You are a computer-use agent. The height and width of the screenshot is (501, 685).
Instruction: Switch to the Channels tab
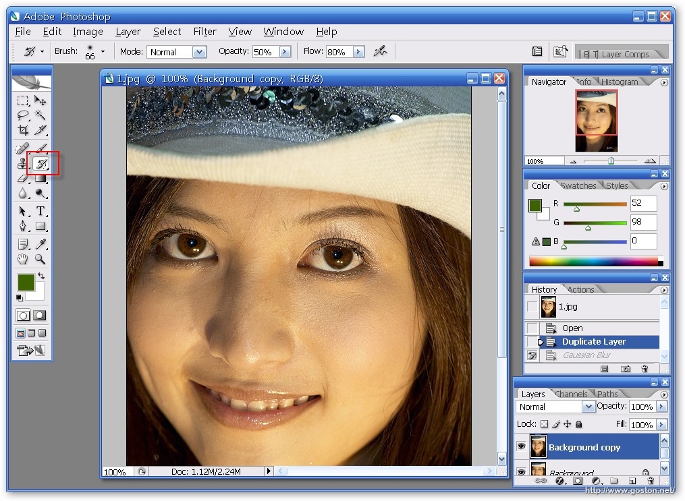coord(571,394)
